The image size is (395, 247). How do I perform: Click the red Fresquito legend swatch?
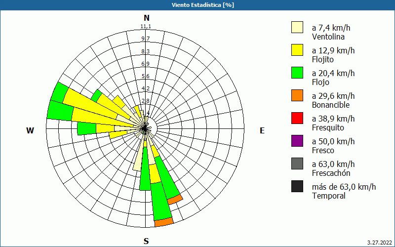(297, 118)
